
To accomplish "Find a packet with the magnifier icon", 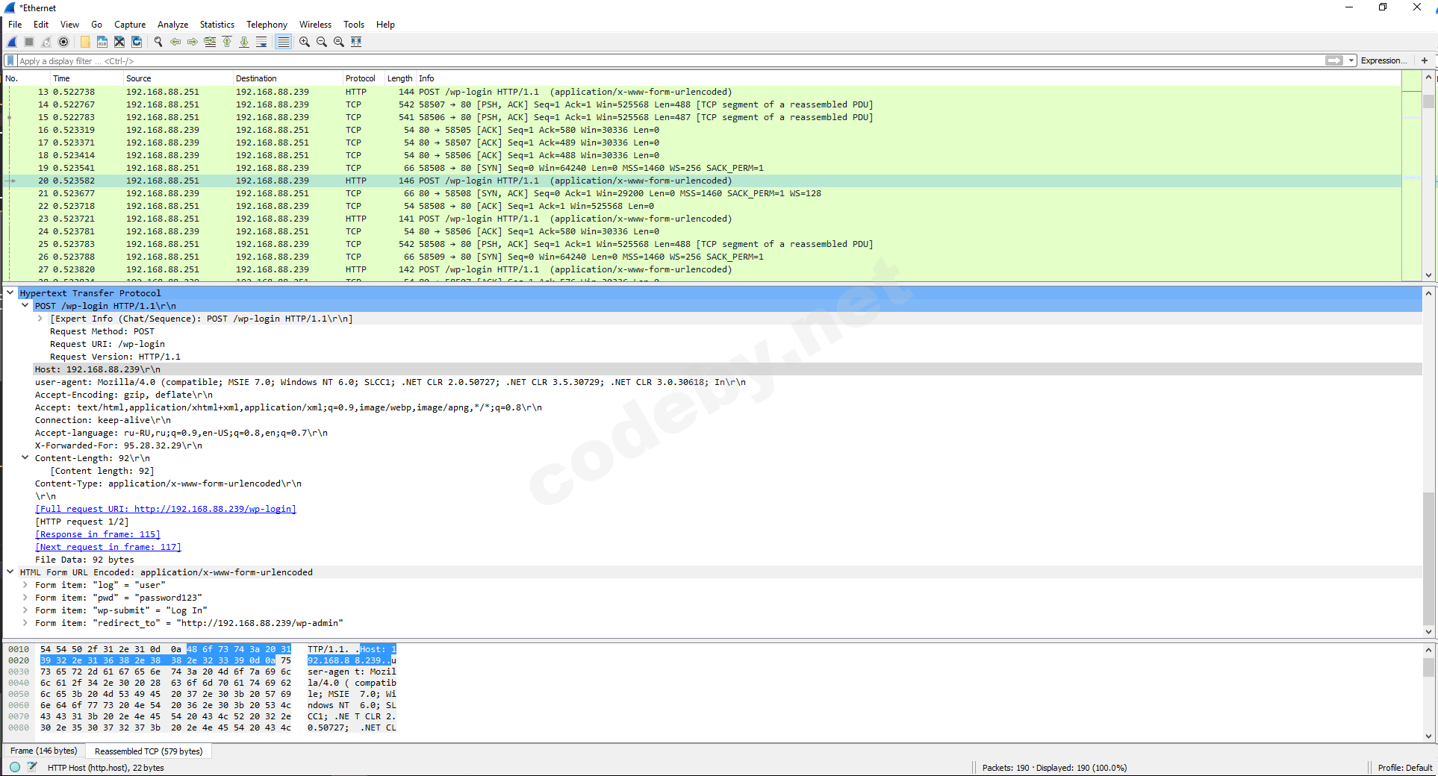I will (x=158, y=42).
